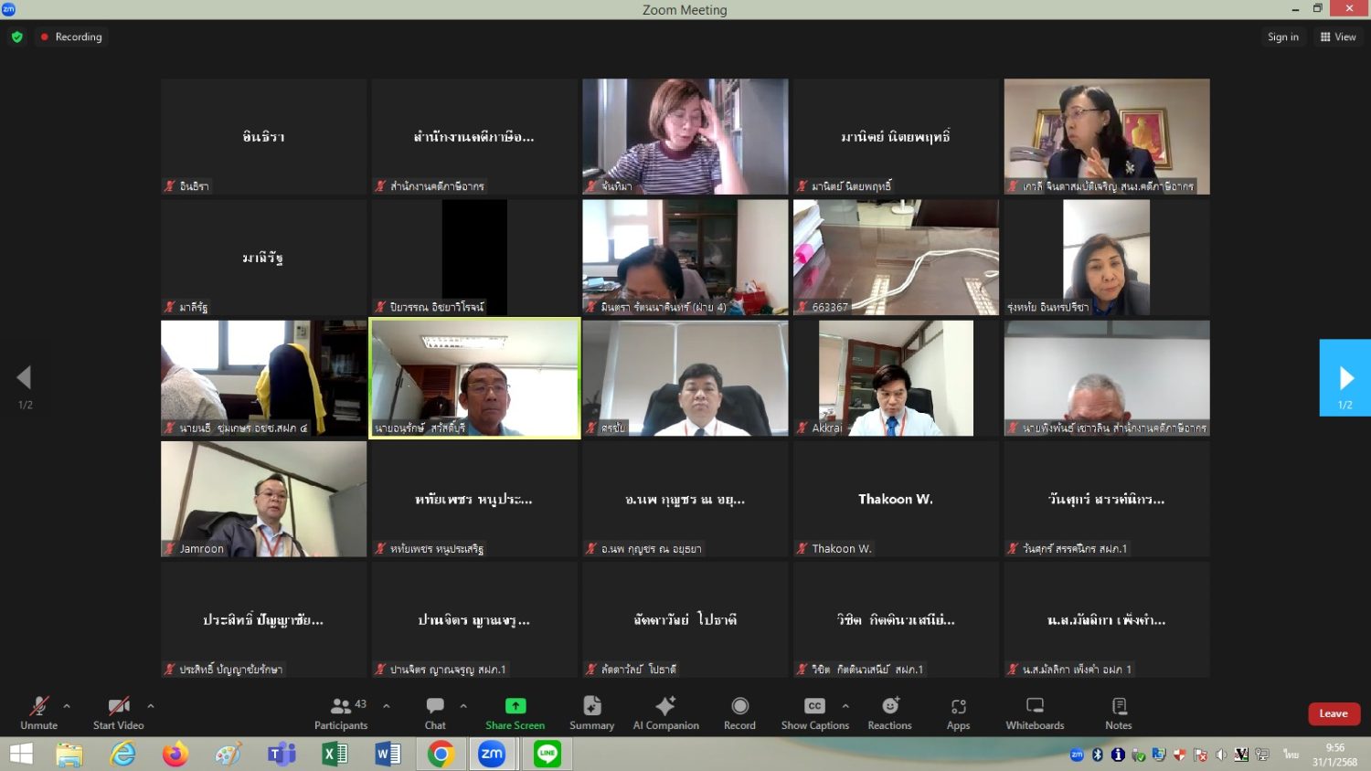Image resolution: width=1371 pixels, height=771 pixels.
Task: Open the meeting Summary
Action: point(591,713)
